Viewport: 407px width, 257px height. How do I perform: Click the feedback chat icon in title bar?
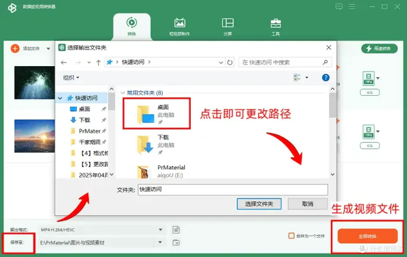[x=339, y=6]
